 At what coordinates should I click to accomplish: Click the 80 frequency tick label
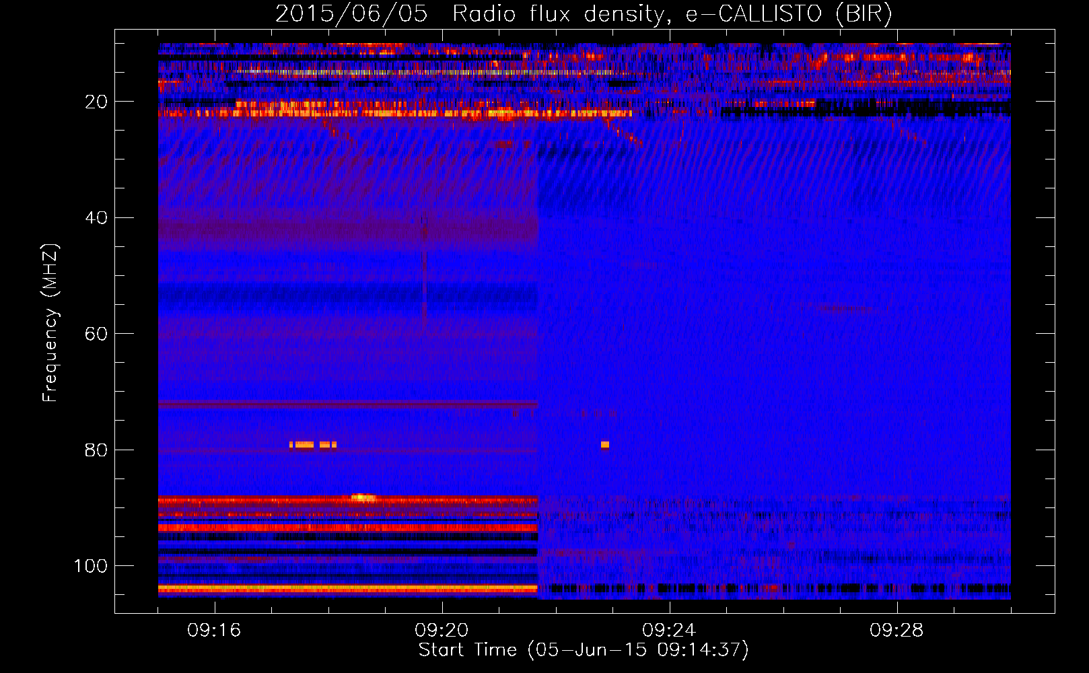pyautogui.click(x=96, y=450)
